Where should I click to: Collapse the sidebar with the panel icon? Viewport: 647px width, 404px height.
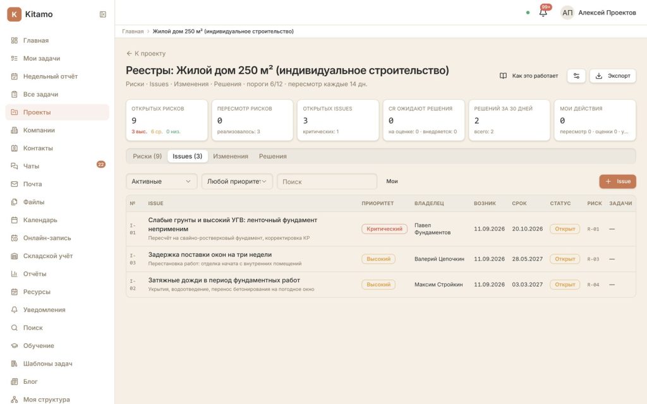[x=103, y=15]
